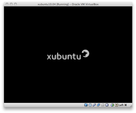Minimize the VirtualBox VM window
Screen dimensions: 136x113
click(11, 4)
